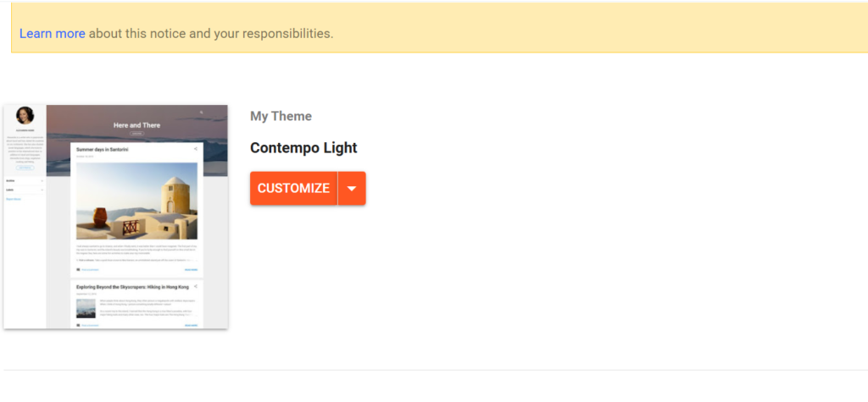Click the Santorini windmill photo in preview

click(136, 201)
